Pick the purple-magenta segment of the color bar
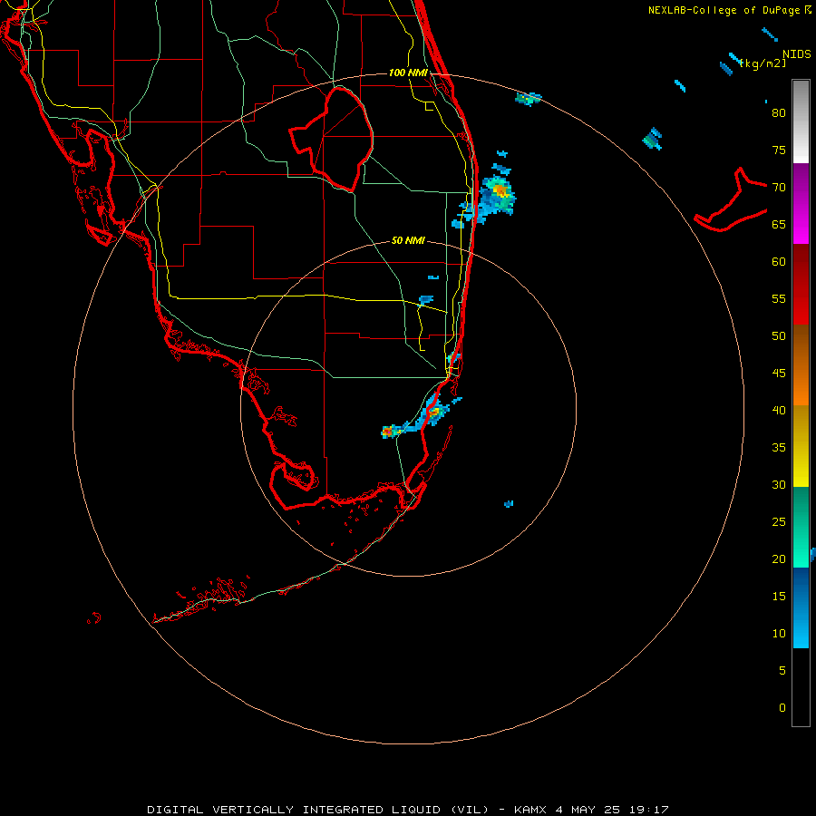This screenshot has height=816, width=816. (801, 203)
